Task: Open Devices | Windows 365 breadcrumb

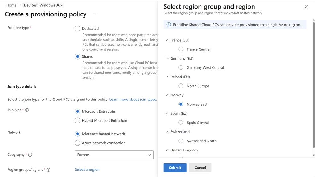Action: pyautogui.click(x=43, y=5)
